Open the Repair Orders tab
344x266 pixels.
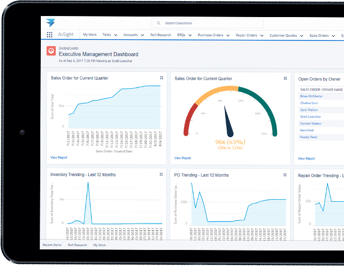[246, 35]
